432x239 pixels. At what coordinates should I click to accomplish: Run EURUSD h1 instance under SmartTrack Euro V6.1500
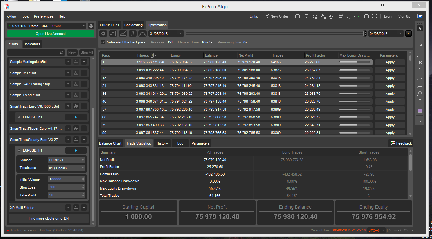click(x=76, y=117)
